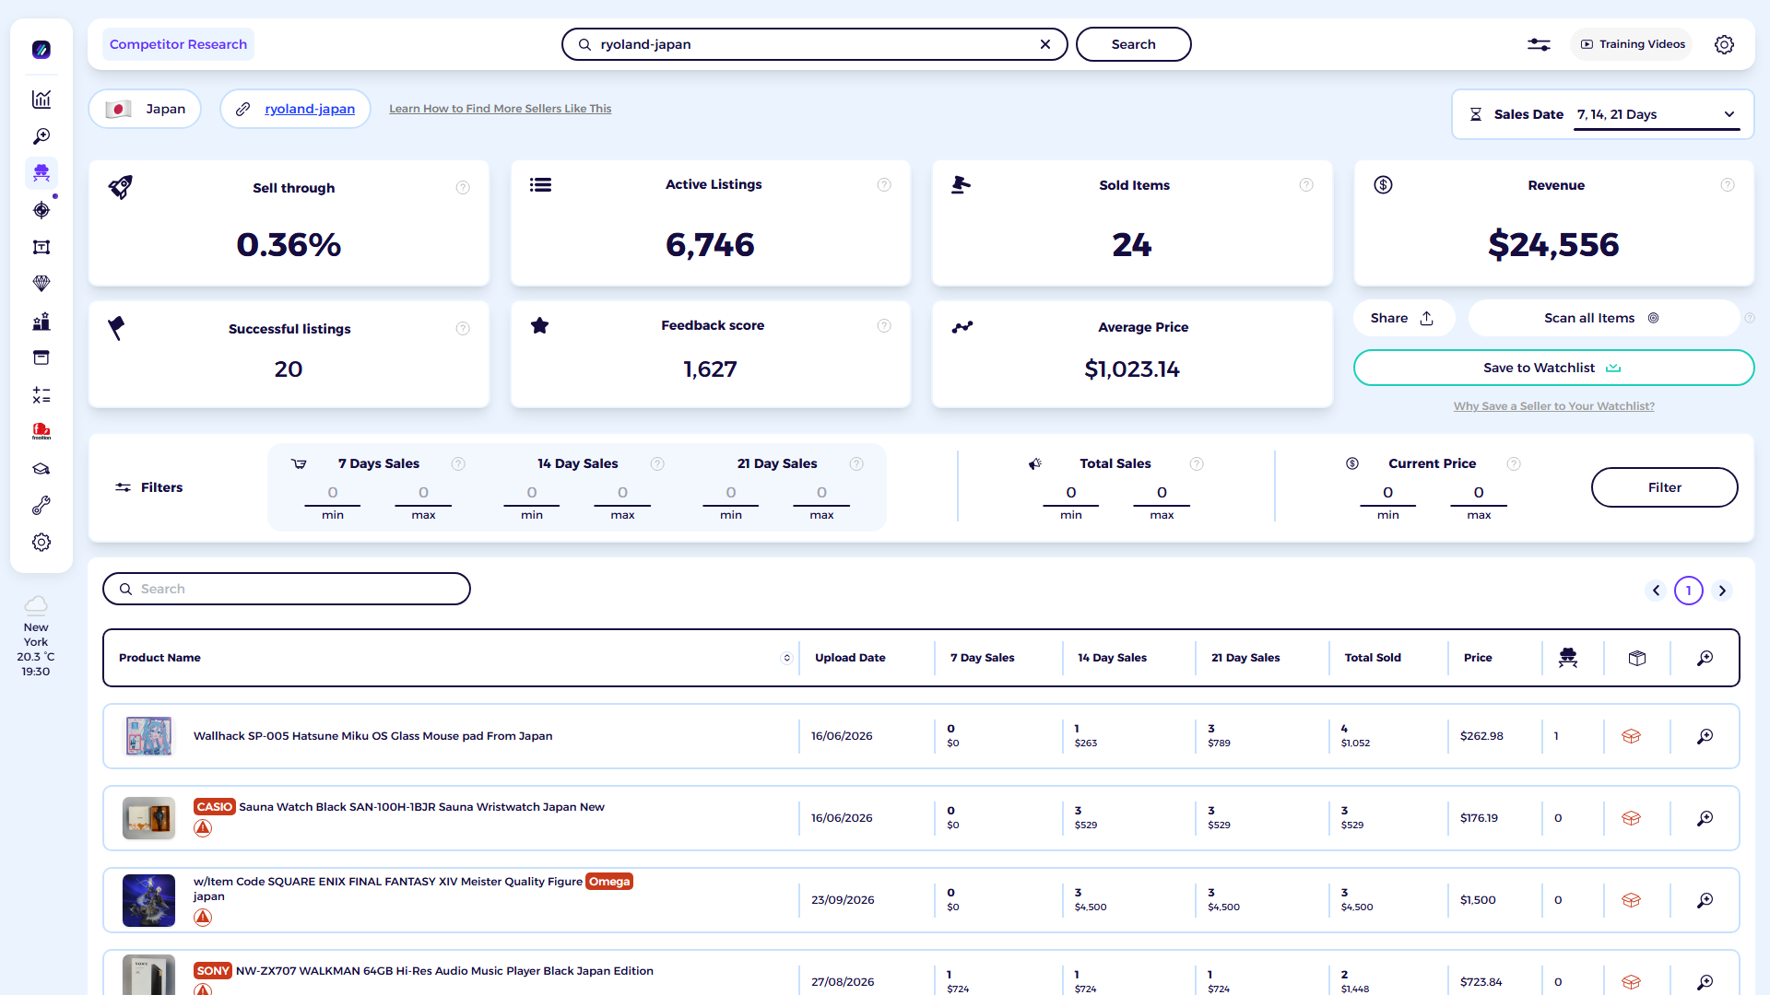Click the product table Search field
The height and width of the screenshot is (995, 1770).
pyautogui.click(x=287, y=589)
